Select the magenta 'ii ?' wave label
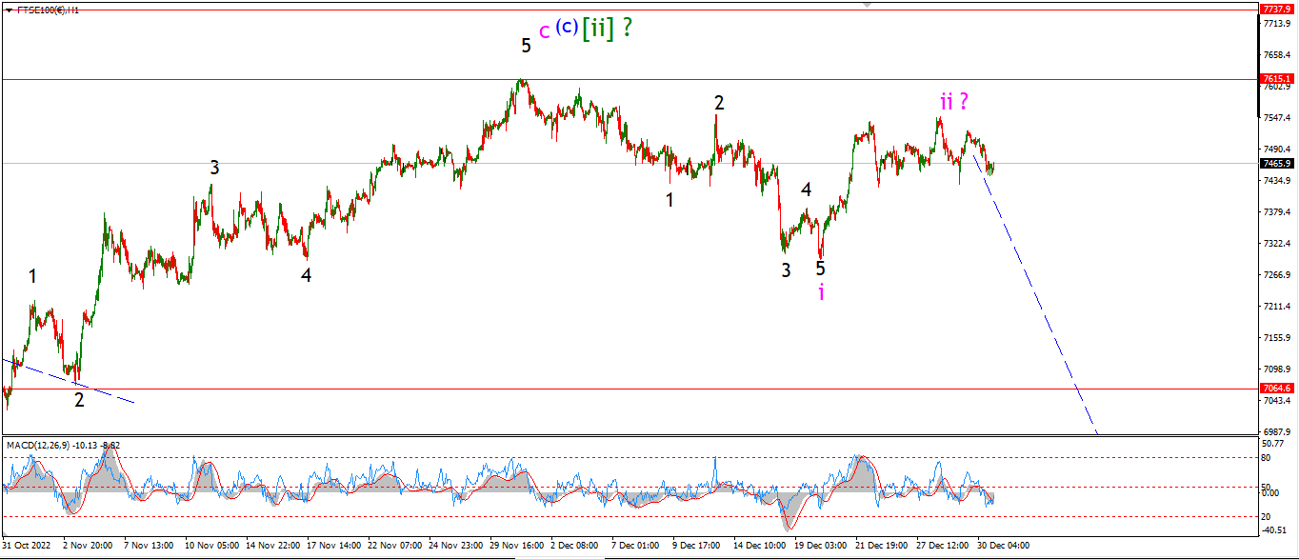The image size is (1299, 559). [955, 101]
